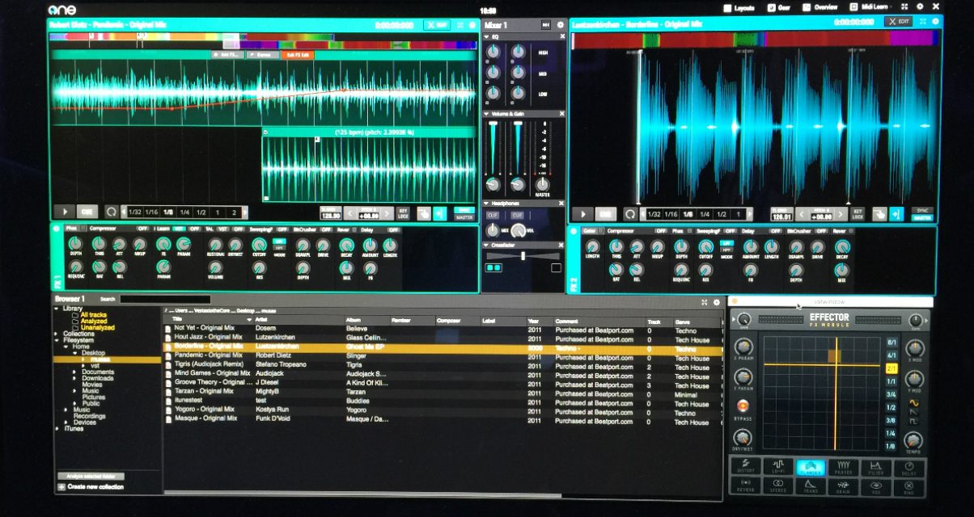Image resolution: width=974 pixels, height=517 pixels.
Task: Select the Ring effect in Effector
Action: click(x=911, y=486)
